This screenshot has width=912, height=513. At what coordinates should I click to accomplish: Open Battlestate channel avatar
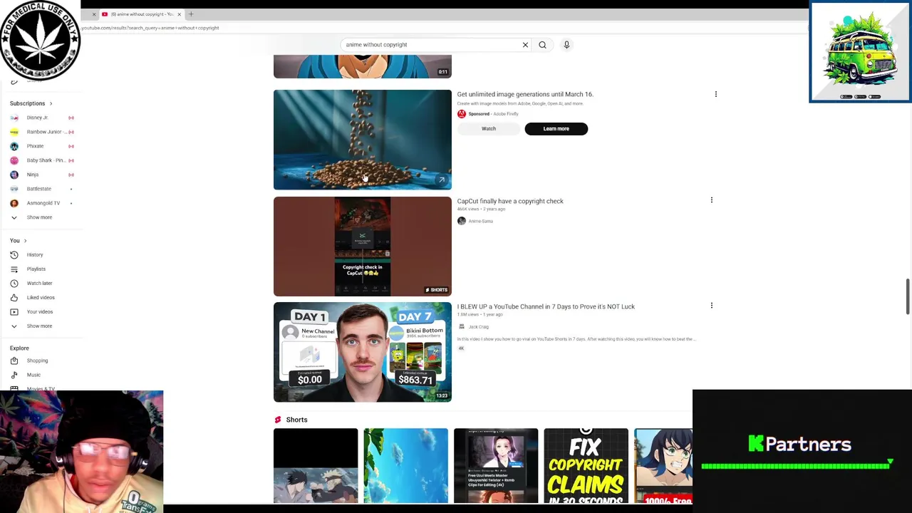14,189
